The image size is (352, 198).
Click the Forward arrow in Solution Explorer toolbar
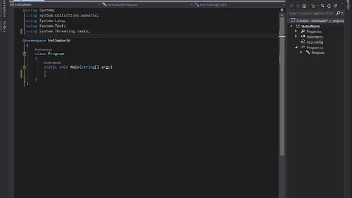pyautogui.click(x=298, y=6)
